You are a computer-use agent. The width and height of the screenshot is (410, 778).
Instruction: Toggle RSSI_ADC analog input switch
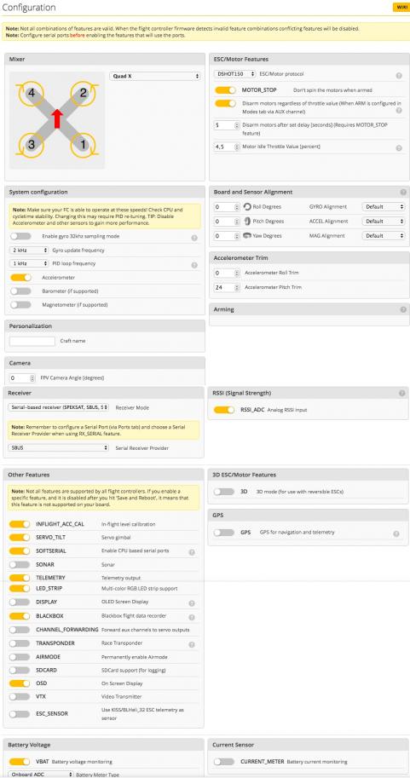pos(224,410)
